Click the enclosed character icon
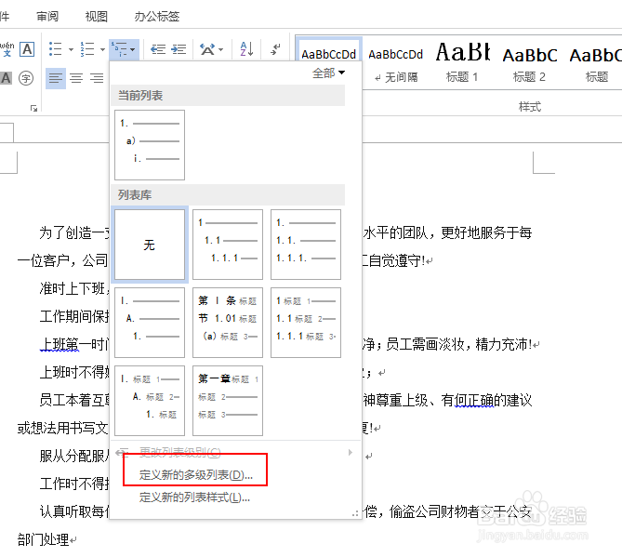Image resolution: width=622 pixels, height=557 pixels. [x=26, y=78]
